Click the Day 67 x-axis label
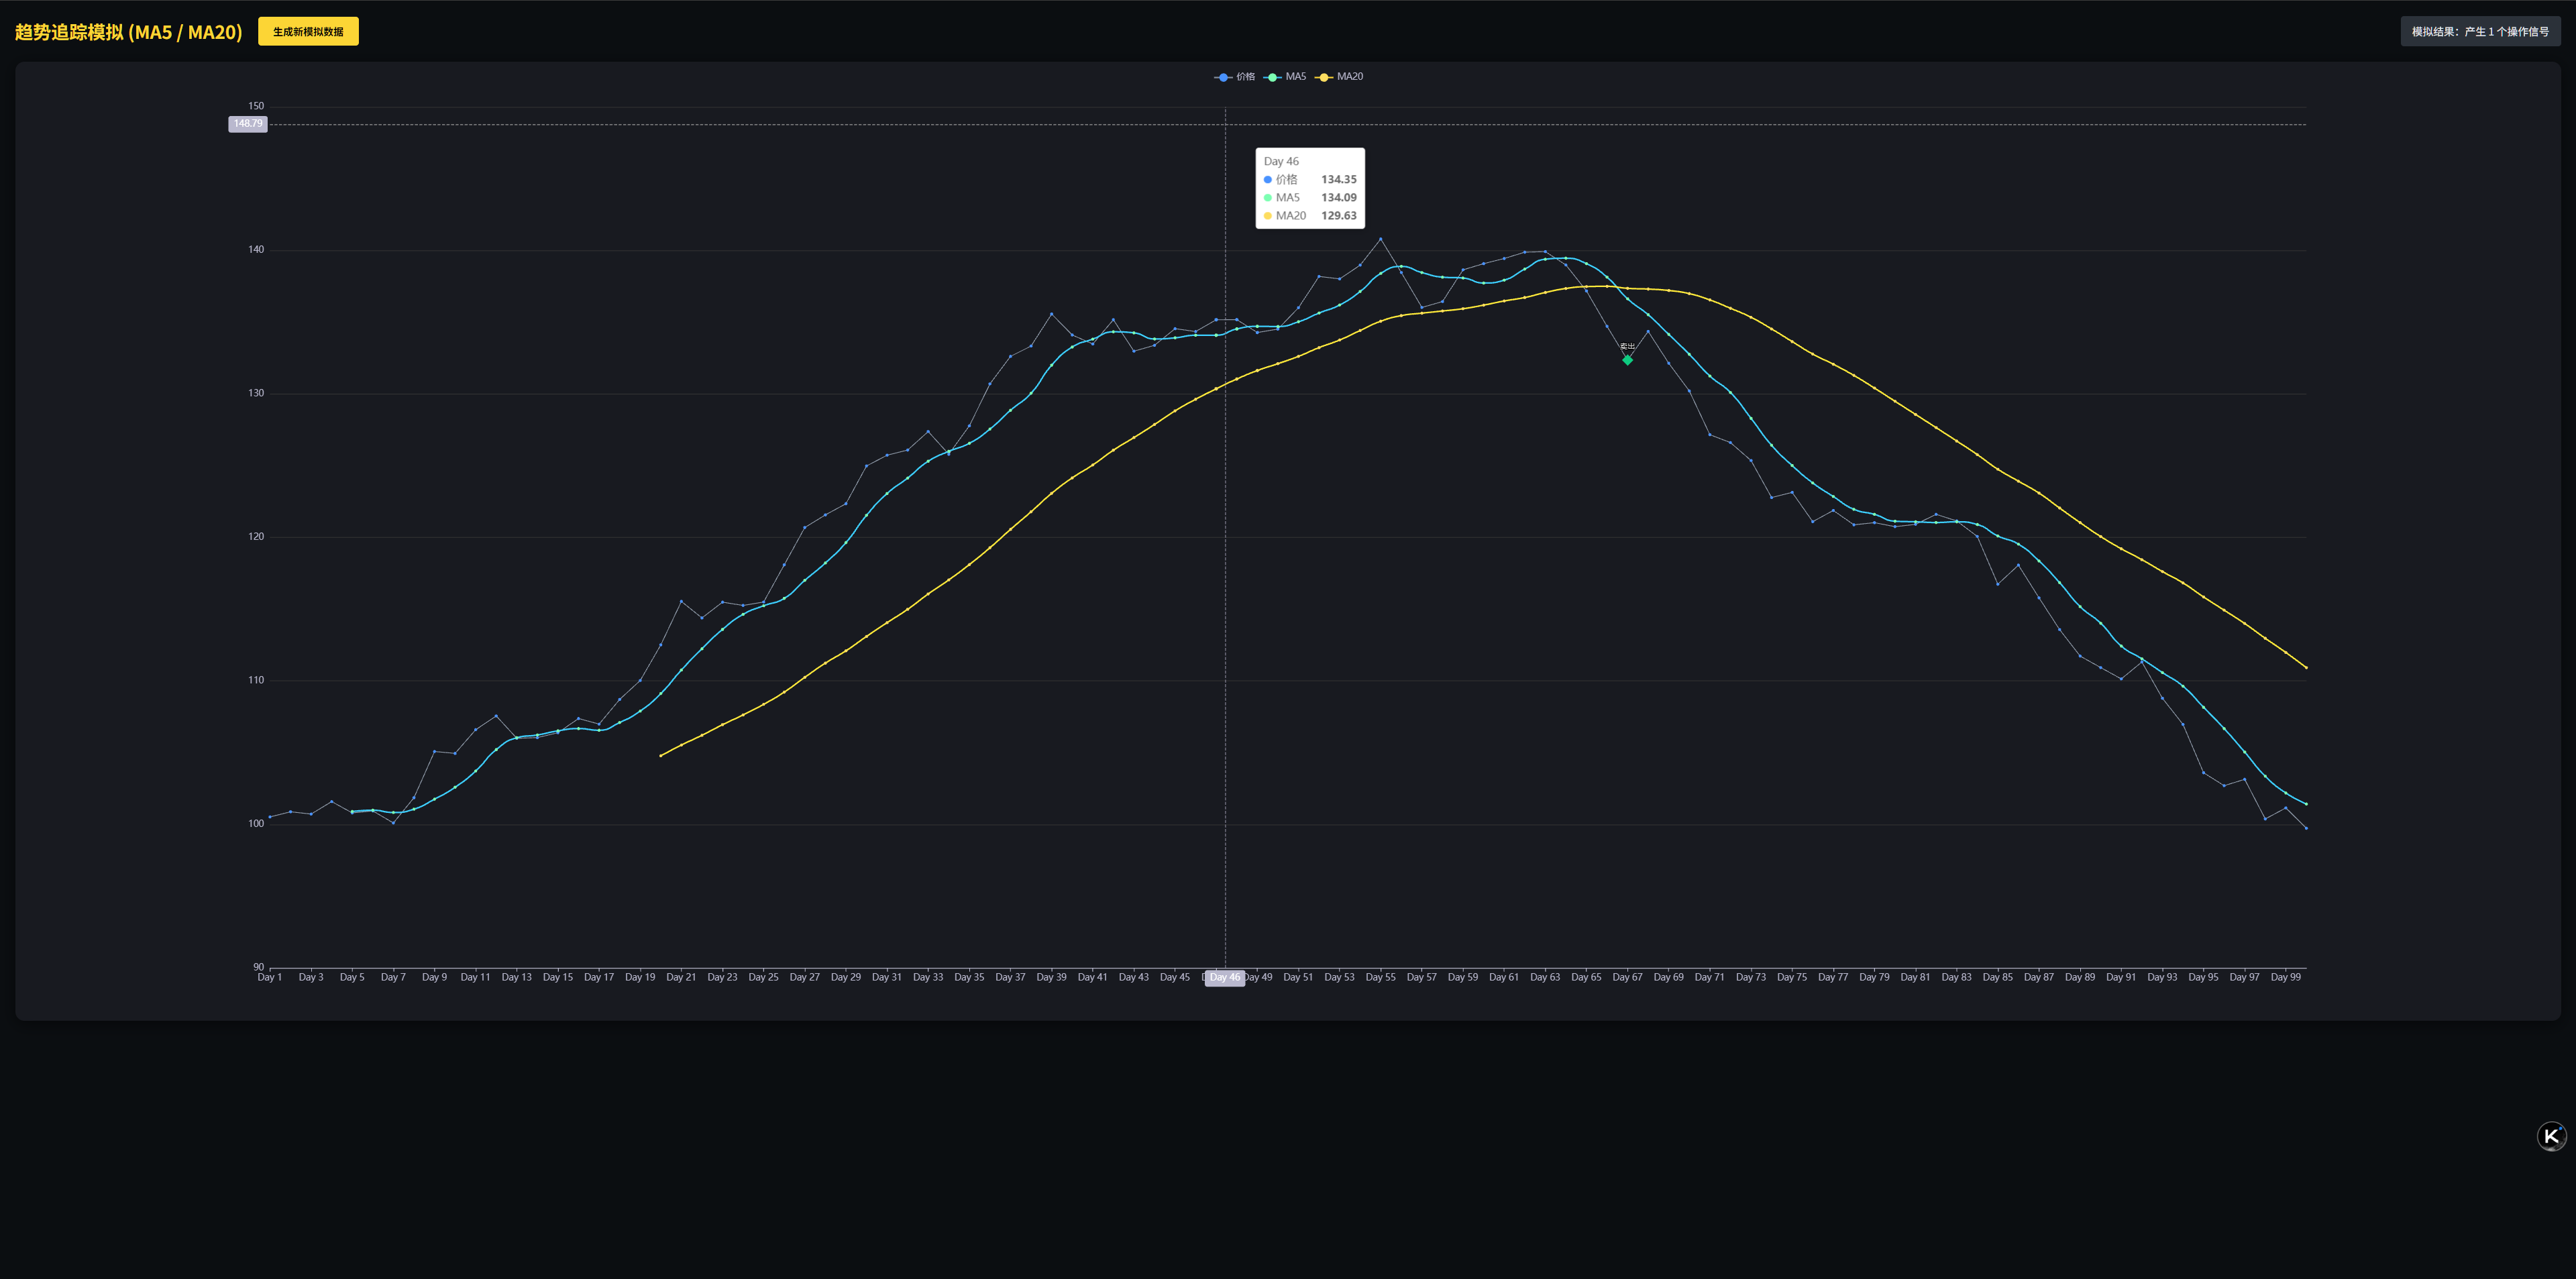Screen dimensions: 2576x1279 click(1627, 978)
